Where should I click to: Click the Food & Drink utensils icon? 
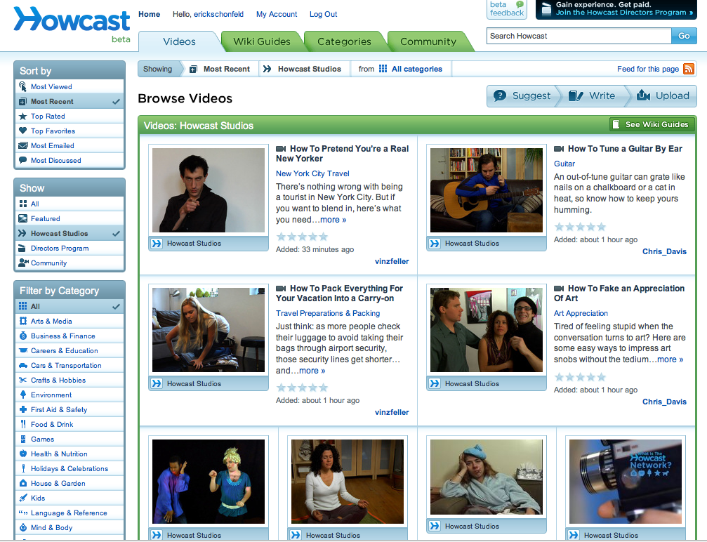pyautogui.click(x=23, y=424)
